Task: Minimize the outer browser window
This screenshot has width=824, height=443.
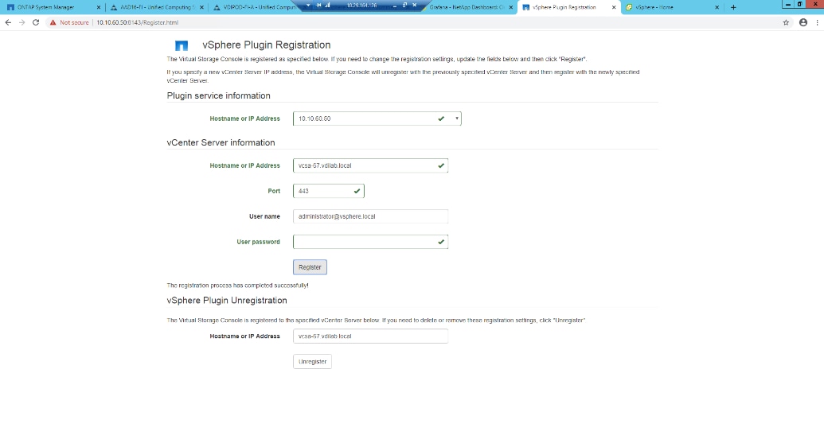Action: coord(787,4)
